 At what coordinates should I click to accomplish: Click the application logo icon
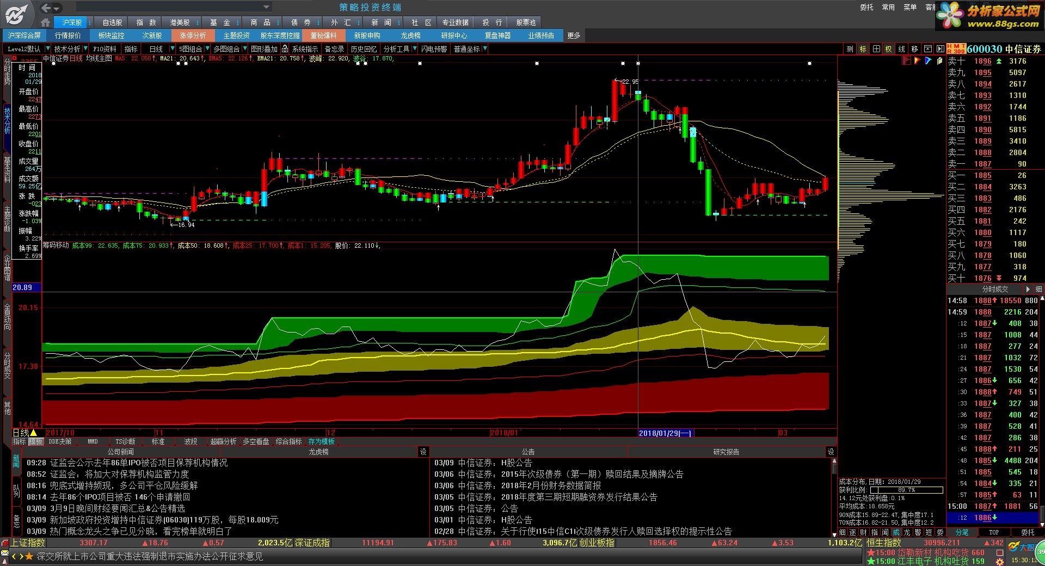pos(16,14)
